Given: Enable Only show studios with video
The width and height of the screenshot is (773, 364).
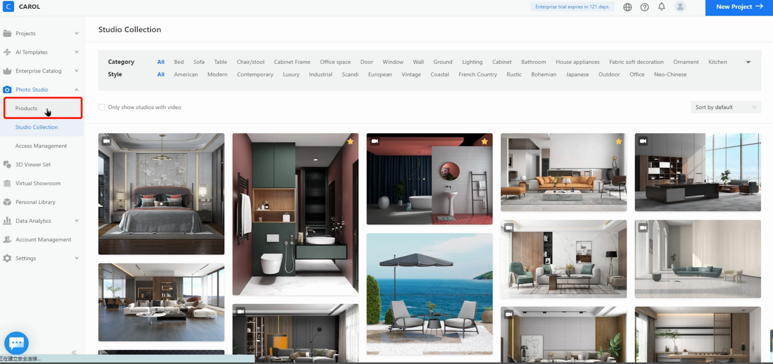Looking at the screenshot, I should 101,107.
